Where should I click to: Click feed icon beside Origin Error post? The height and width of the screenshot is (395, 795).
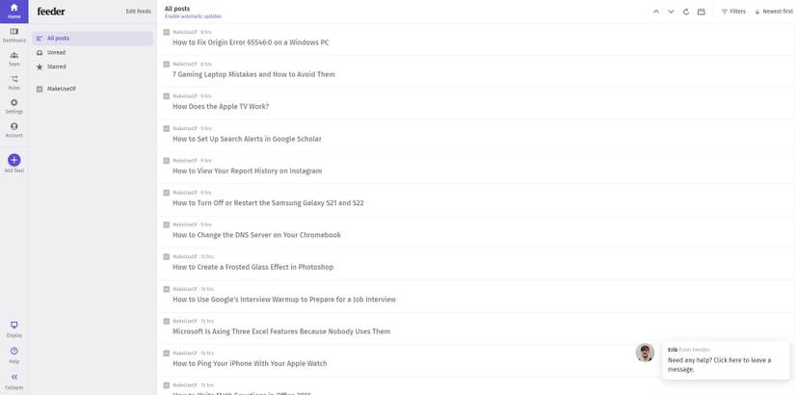coord(167,32)
